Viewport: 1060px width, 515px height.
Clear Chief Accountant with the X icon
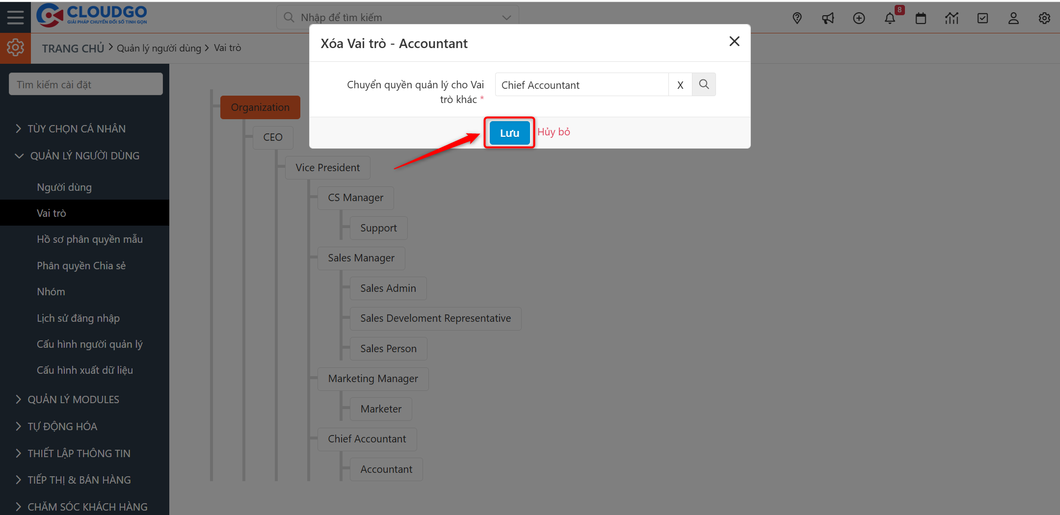pos(680,84)
